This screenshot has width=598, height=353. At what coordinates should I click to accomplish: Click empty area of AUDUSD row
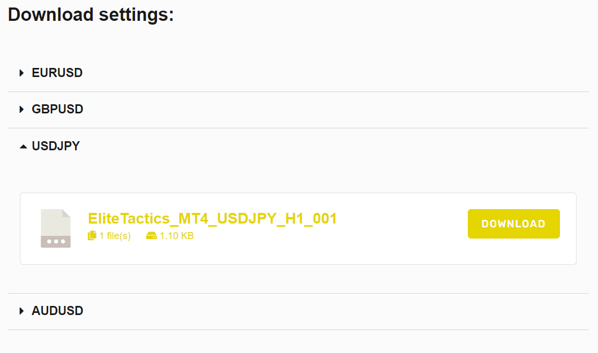coord(322,311)
